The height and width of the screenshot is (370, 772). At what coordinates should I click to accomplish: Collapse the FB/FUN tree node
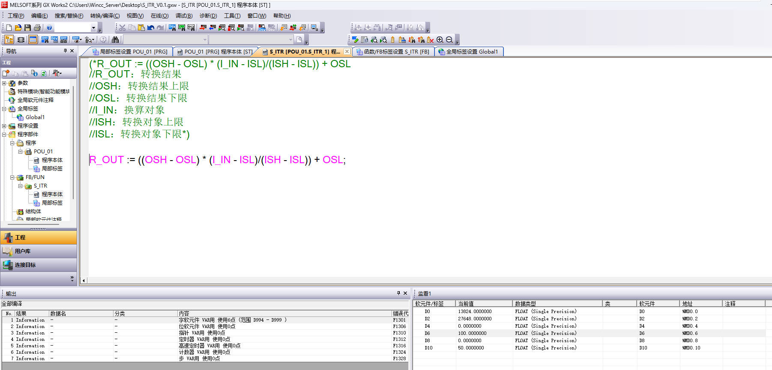[12, 177]
